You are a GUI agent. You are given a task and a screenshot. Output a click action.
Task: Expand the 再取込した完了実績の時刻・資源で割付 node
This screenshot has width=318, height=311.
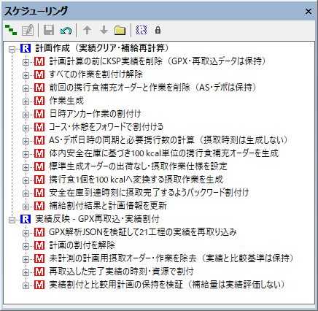[x=26, y=272]
